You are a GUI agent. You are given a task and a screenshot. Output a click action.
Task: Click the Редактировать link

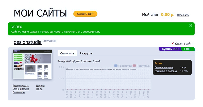[x=21, y=85]
